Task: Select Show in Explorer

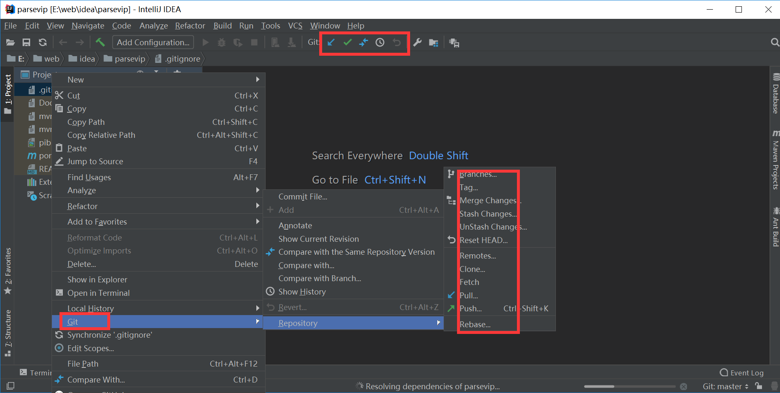Action: 158,279
